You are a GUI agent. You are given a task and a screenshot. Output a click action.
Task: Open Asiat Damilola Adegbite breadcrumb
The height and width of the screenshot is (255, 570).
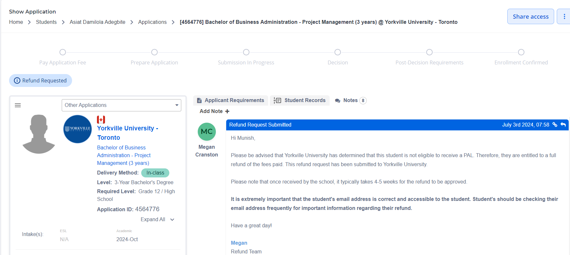pos(98,22)
